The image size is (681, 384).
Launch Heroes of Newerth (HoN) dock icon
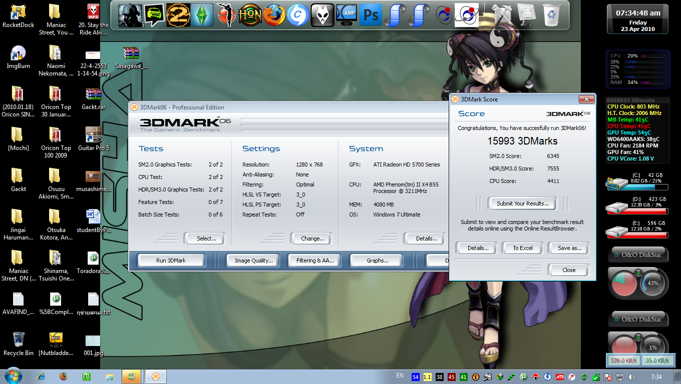(250, 15)
